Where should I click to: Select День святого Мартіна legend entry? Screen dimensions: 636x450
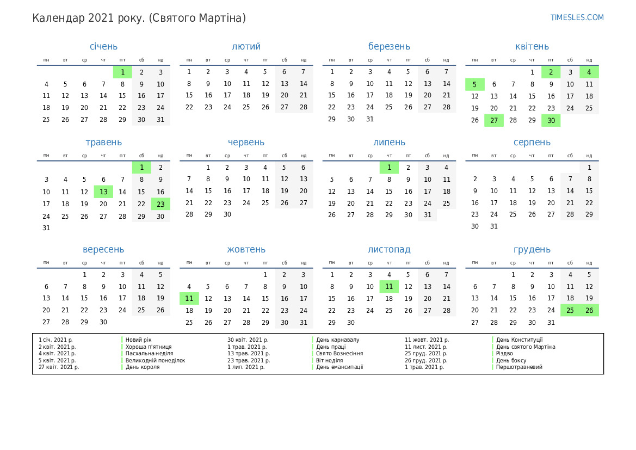(x=525, y=347)
